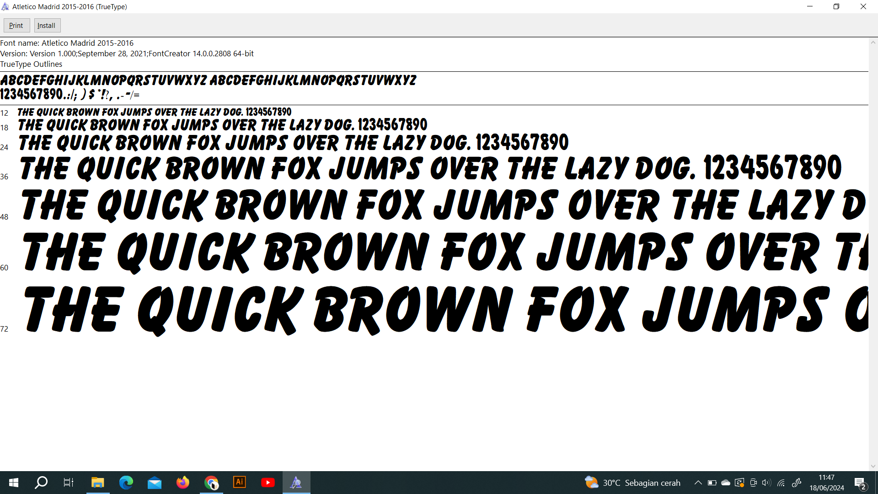Switch to the Google Chrome window
Screen dimensions: 878x494
211,483
